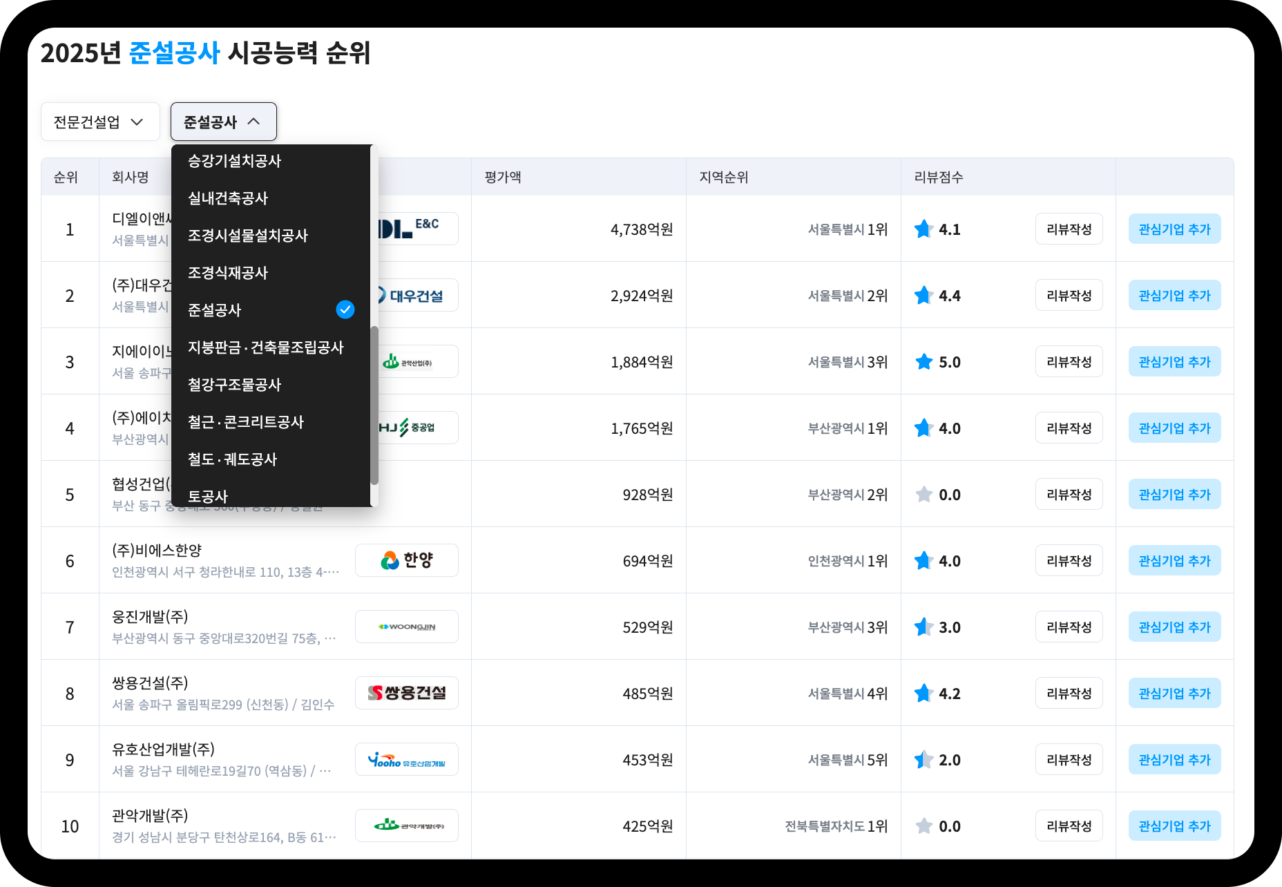Choose 실내건축공사 in the dropdown
Viewport: 1282px width, 887px height.
coord(271,198)
